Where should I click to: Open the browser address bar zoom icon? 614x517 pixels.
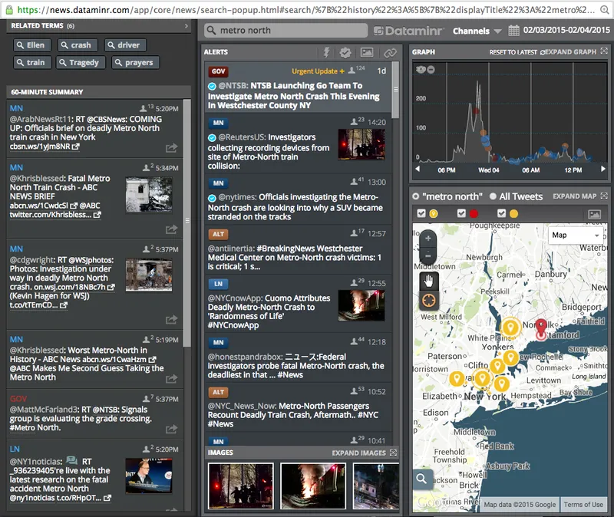tap(605, 10)
